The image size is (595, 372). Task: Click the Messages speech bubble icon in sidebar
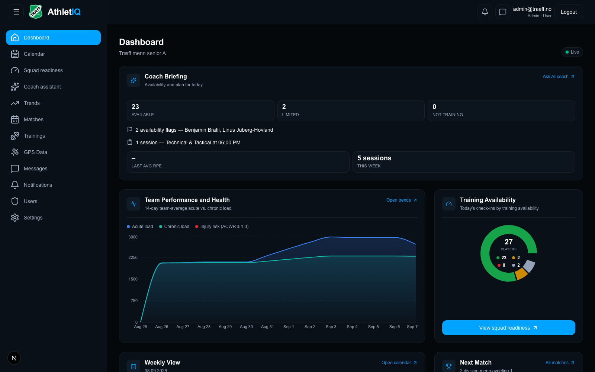click(15, 169)
